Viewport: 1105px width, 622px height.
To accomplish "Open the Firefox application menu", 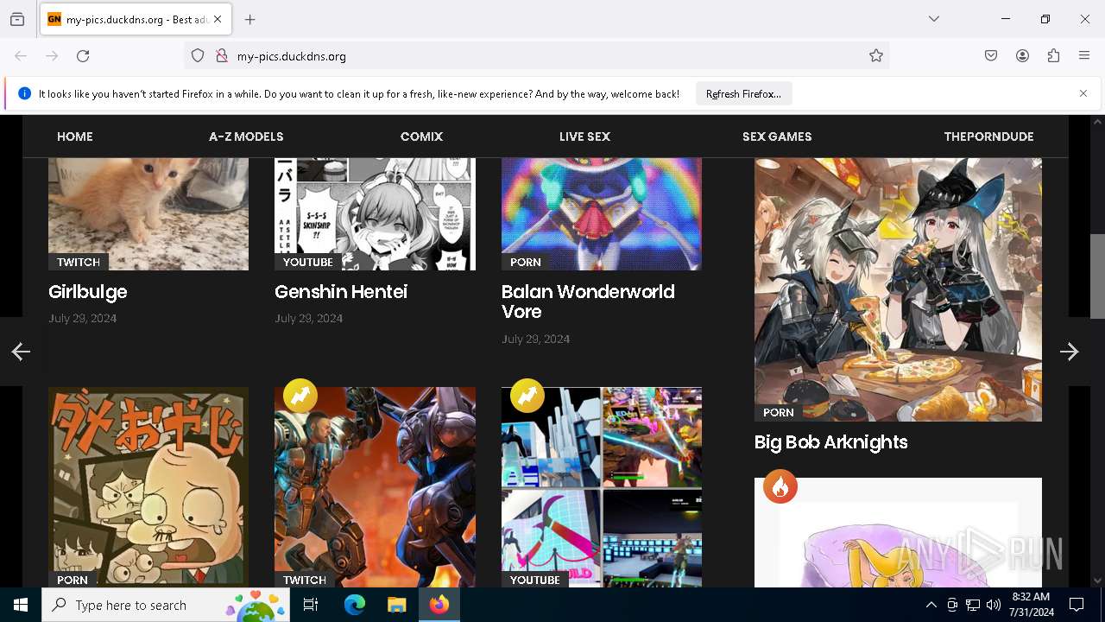I will coord(1084,56).
